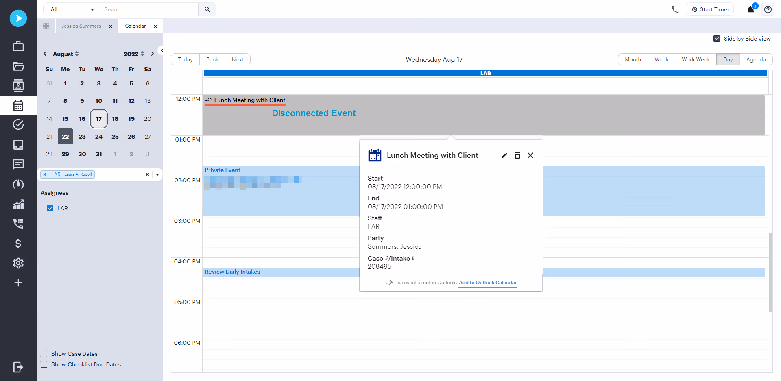781x381 pixels.
Task: Click the Next button
Action: pos(238,59)
